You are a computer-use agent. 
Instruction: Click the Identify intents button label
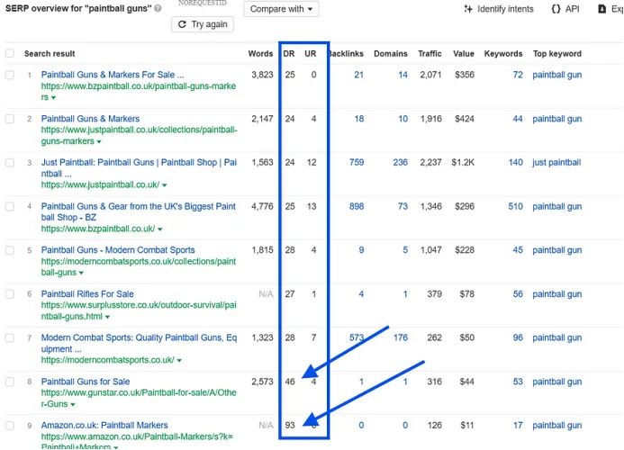click(x=505, y=9)
